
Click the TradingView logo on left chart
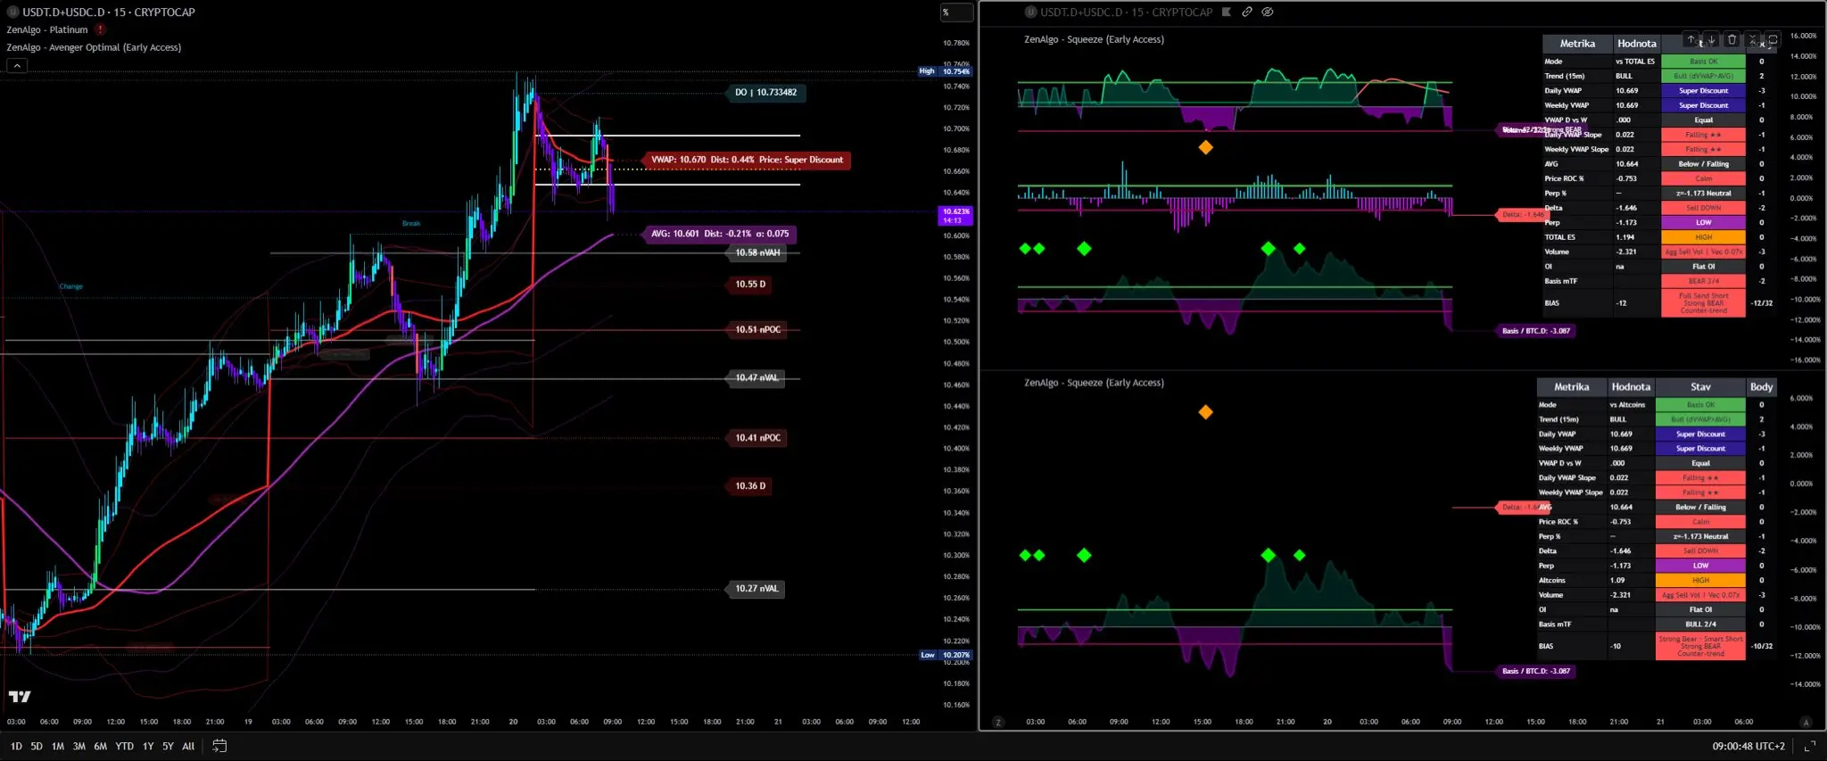[x=20, y=697]
